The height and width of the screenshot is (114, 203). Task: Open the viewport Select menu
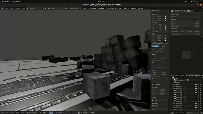[12, 113]
